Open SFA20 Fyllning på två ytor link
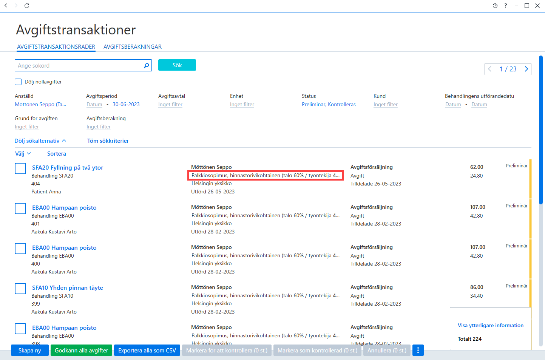This screenshot has height=360, width=545. 68,167
